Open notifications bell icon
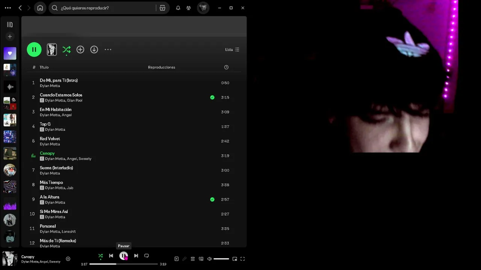The width and height of the screenshot is (481, 270). [178, 8]
